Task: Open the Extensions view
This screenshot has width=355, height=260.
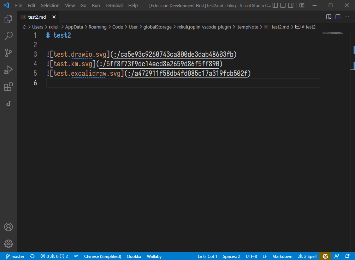Action: coord(8,87)
